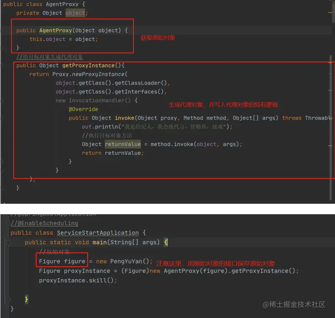Image resolution: width=335 pixels, height=318 pixels.
Task: Click the proxyInstance.skill() statement
Action: point(78,280)
